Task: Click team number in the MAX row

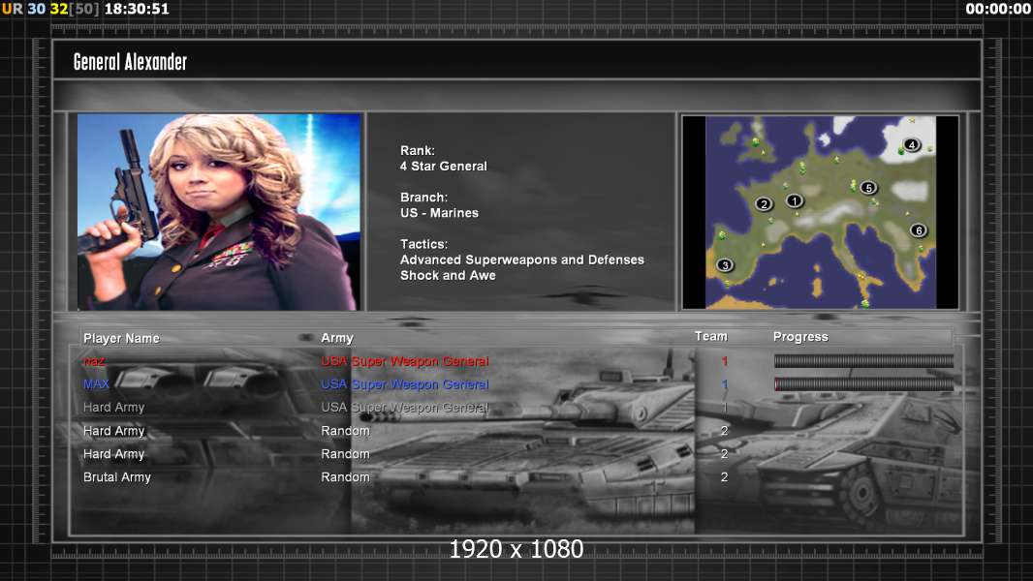Action: (725, 384)
